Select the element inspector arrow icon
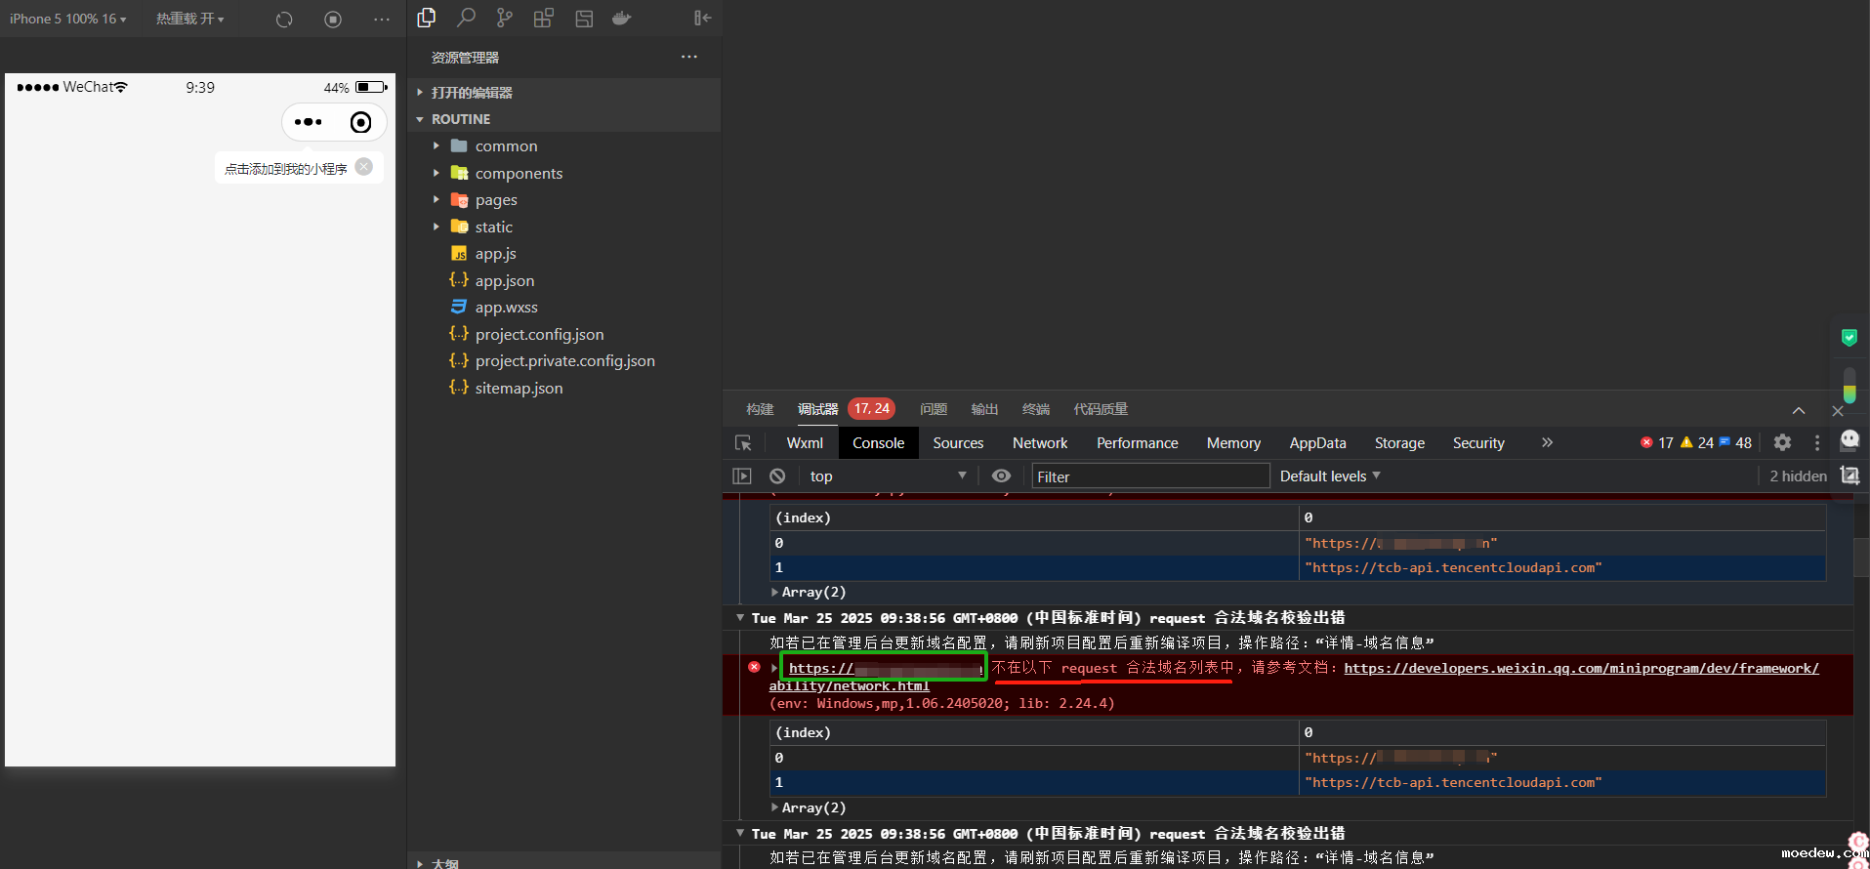1870x869 pixels. point(743,443)
